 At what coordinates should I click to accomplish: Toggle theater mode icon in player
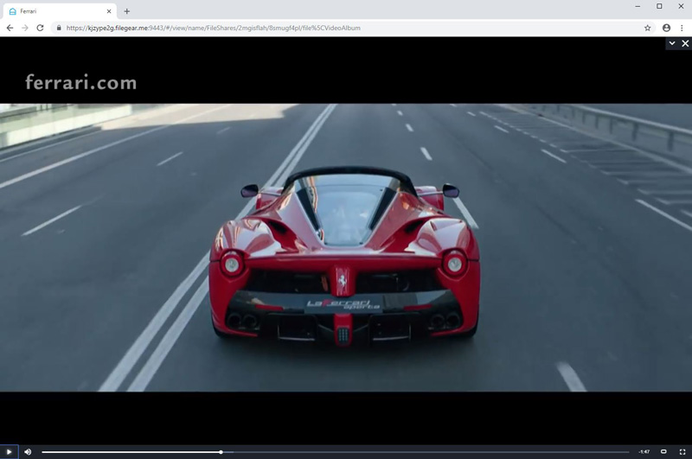point(663,451)
